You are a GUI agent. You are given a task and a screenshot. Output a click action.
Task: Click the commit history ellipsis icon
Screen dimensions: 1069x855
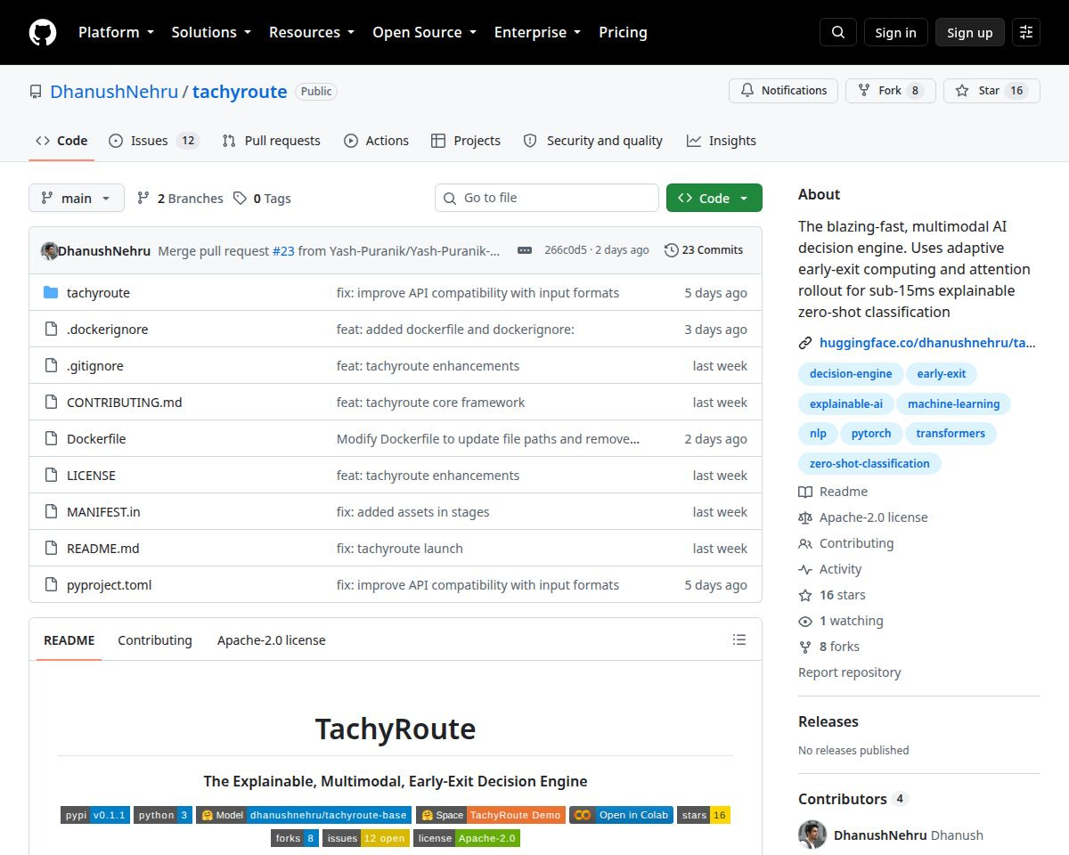pos(525,250)
